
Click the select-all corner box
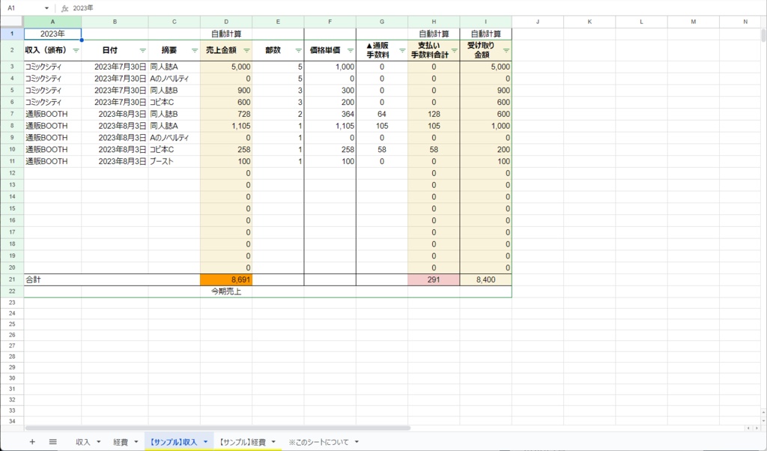click(x=12, y=22)
